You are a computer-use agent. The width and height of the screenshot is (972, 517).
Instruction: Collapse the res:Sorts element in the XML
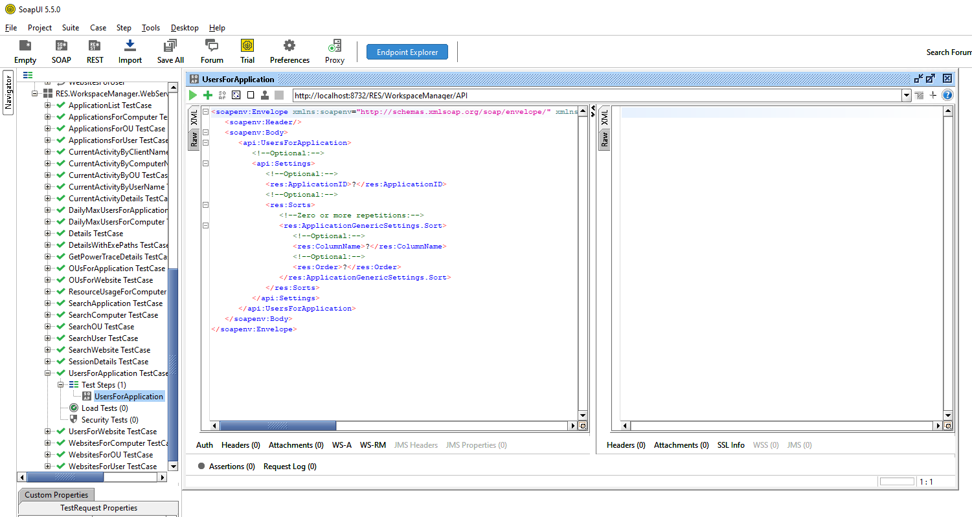[205, 204]
